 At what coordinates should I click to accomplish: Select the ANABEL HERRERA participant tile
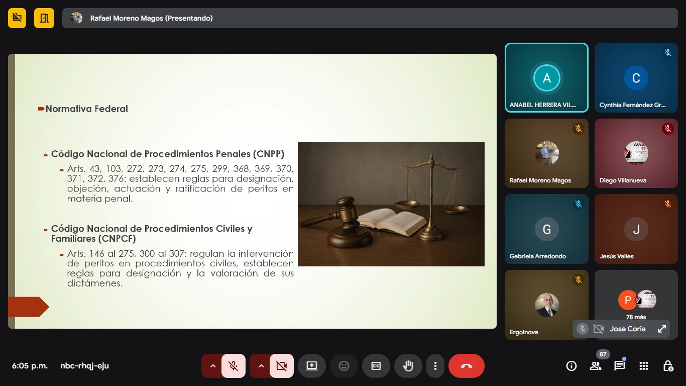(546, 77)
